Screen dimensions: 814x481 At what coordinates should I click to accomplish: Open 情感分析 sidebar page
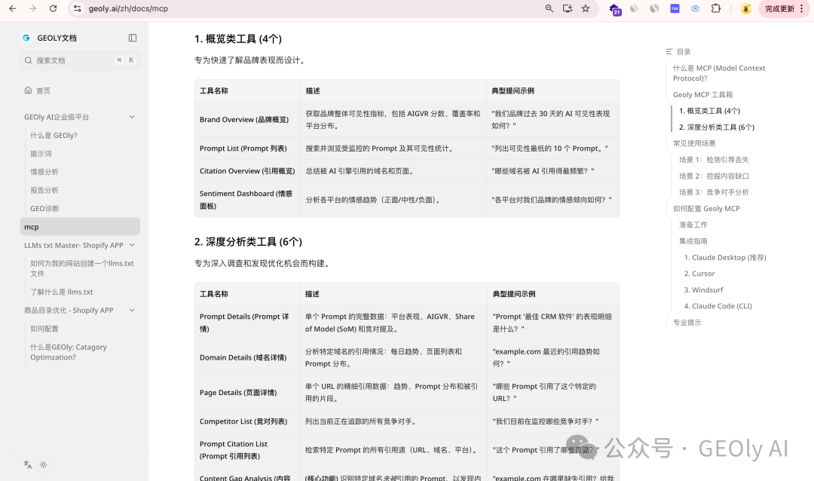pyautogui.click(x=44, y=172)
